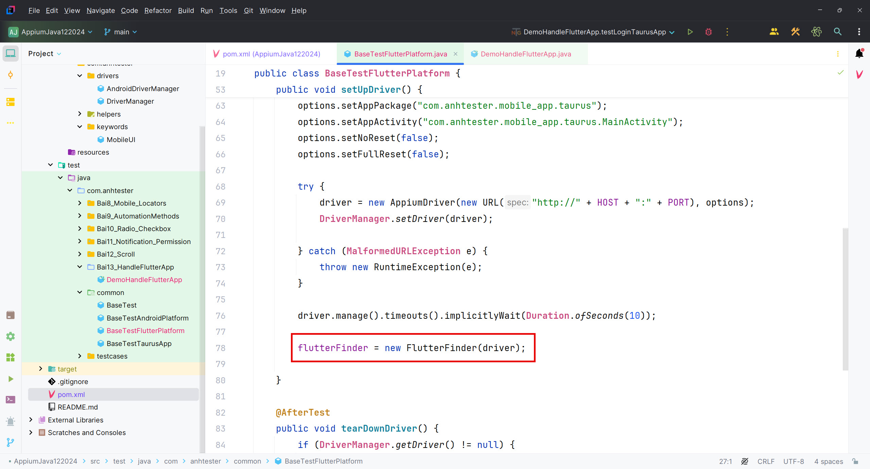Click the editor vertical scrollbar thumb

click(x=845, y=299)
